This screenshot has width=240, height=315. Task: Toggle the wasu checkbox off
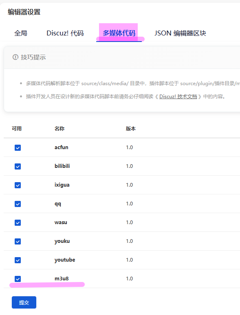pos(18,222)
